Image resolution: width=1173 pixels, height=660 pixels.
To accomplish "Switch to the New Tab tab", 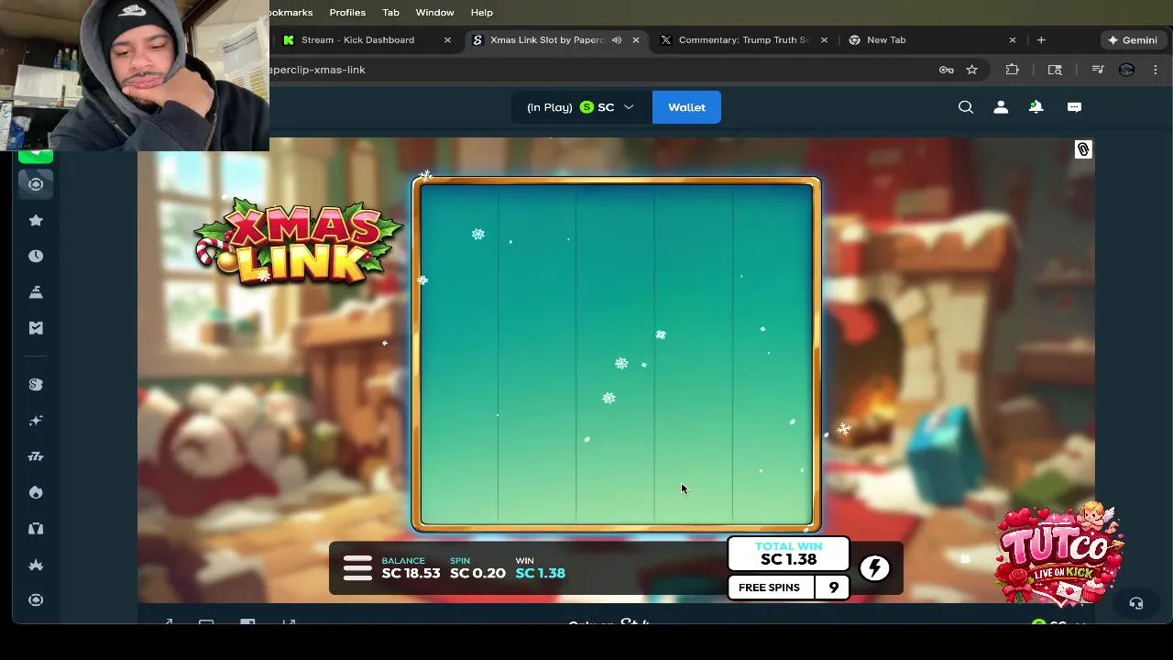I will click(x=886, y=40).
